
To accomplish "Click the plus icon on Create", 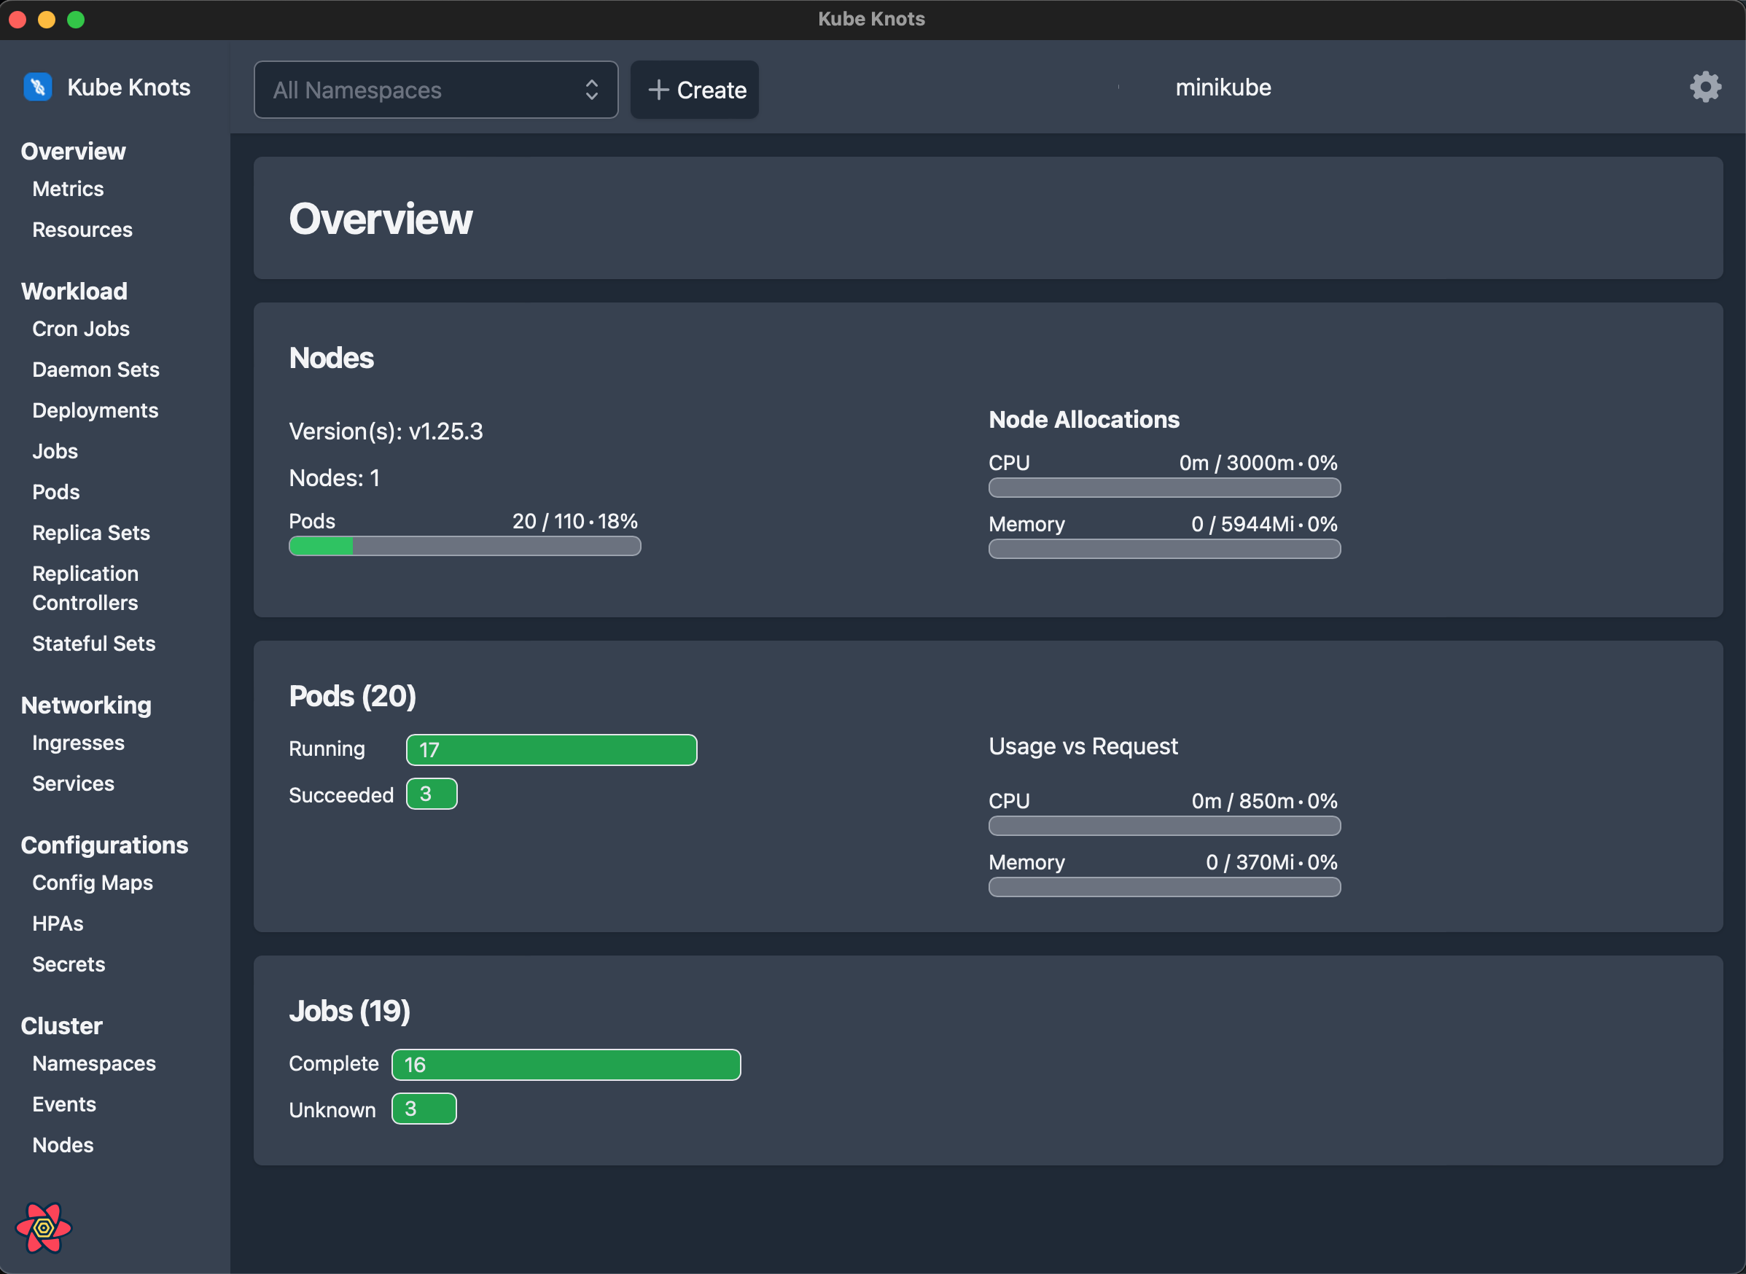I will pyautogui.click(x=658, y=90).
